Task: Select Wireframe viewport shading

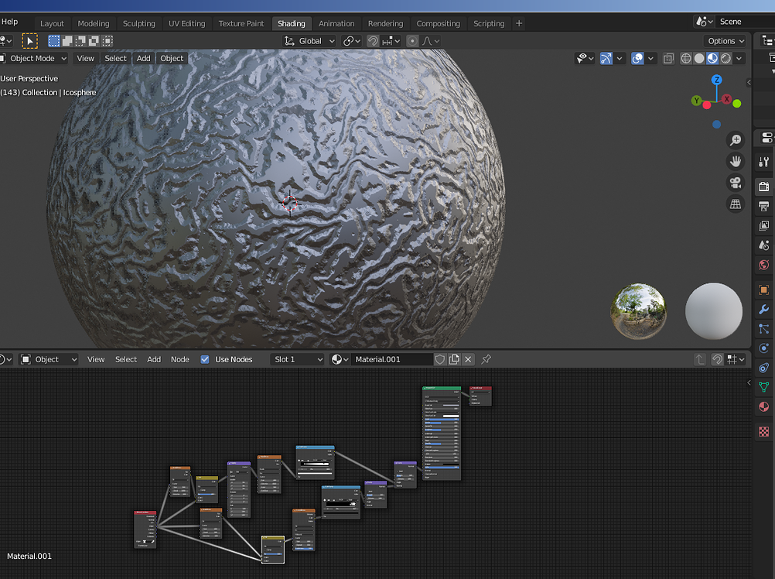Action: 686,58
